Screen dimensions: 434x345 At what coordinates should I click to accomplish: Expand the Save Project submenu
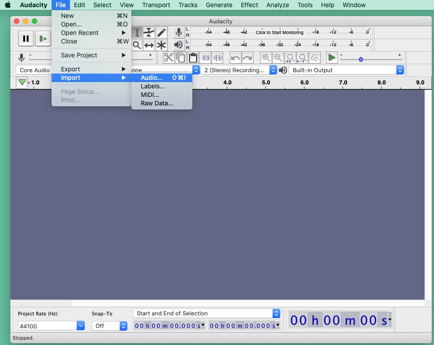[x=91, y=55]
